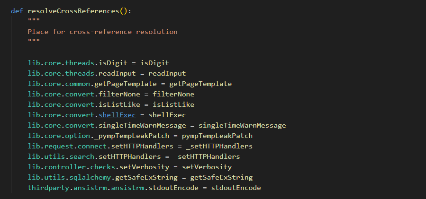Click stdoutEncode attribute on thirdparty.ansistrm line
The height and width of the screenshot is (199, 426).
[173, 188]
